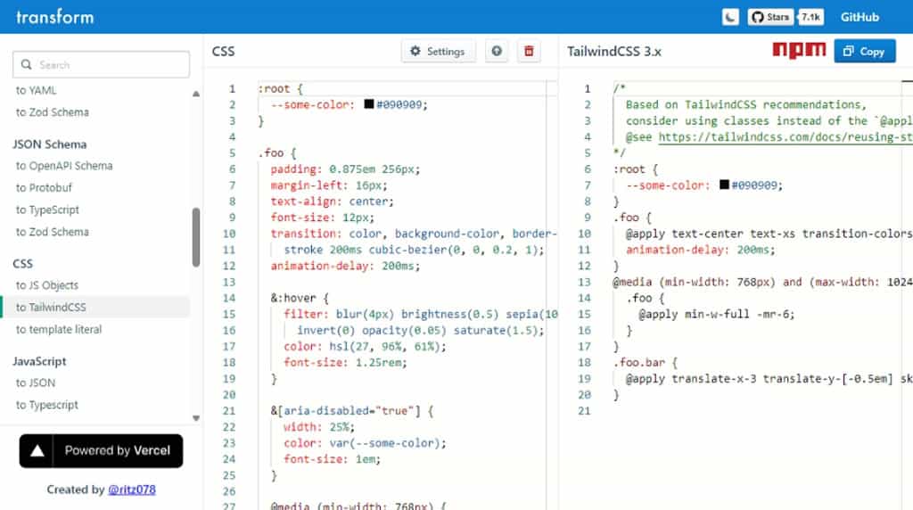Click 'TailwindCSS 3.x' panel title
The width and height of the screenshot is (913, 510).
coord(614,51)
